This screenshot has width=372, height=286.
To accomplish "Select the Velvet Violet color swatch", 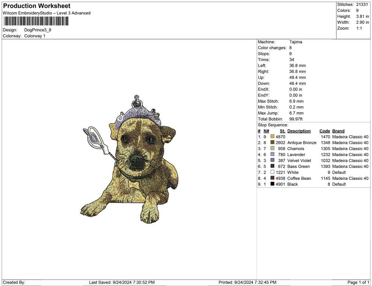I will (272, 160).
